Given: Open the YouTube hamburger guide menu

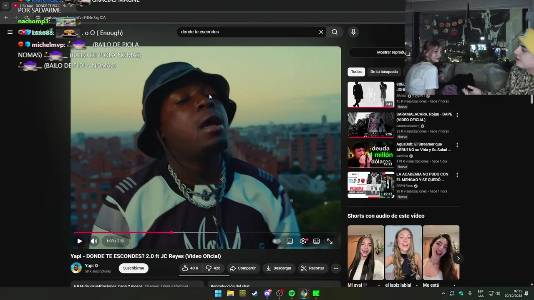Looking at the screenshot, I should coord(10,32).
